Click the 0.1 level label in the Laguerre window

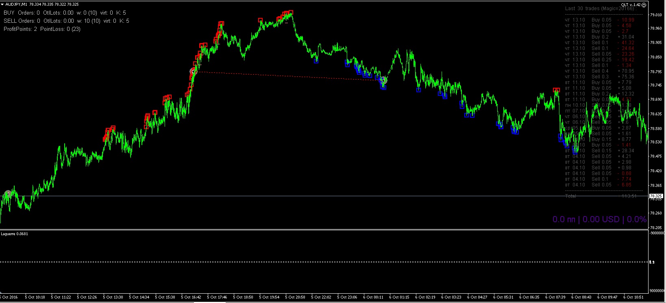(x=652, y=262)
